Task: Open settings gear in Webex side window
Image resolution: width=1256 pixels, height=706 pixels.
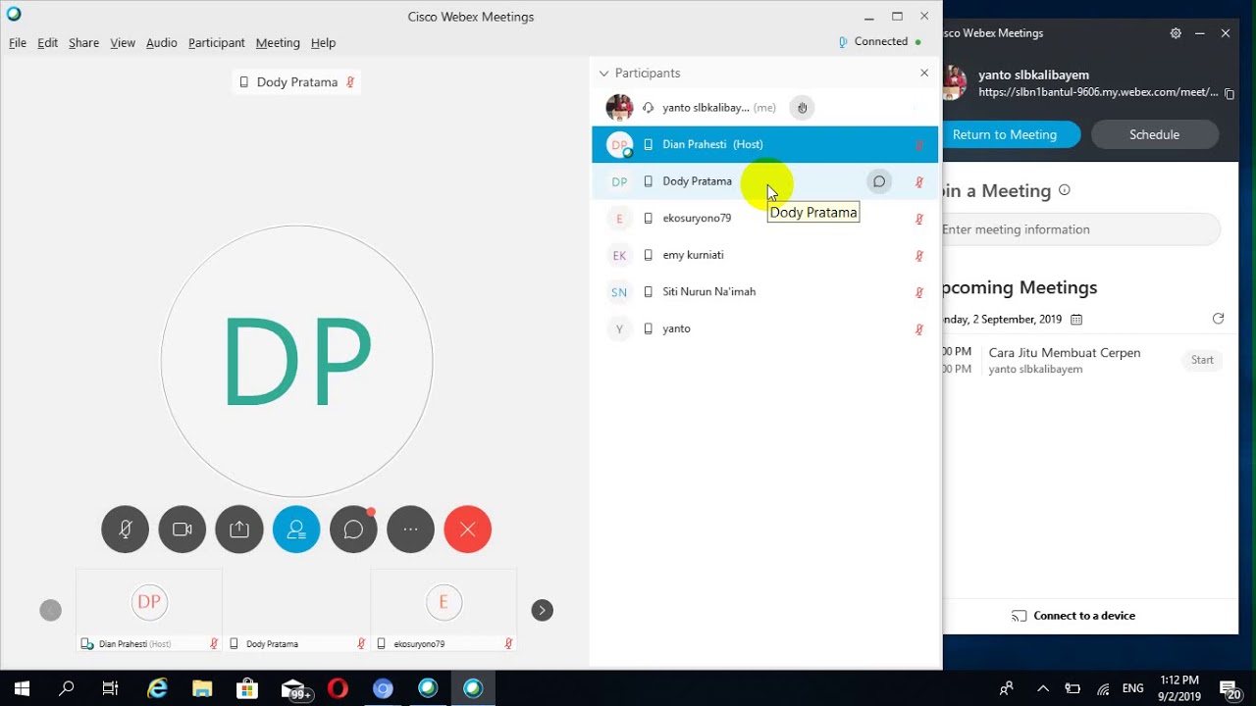Action: pyautogui.click(x=1176, y=33)
